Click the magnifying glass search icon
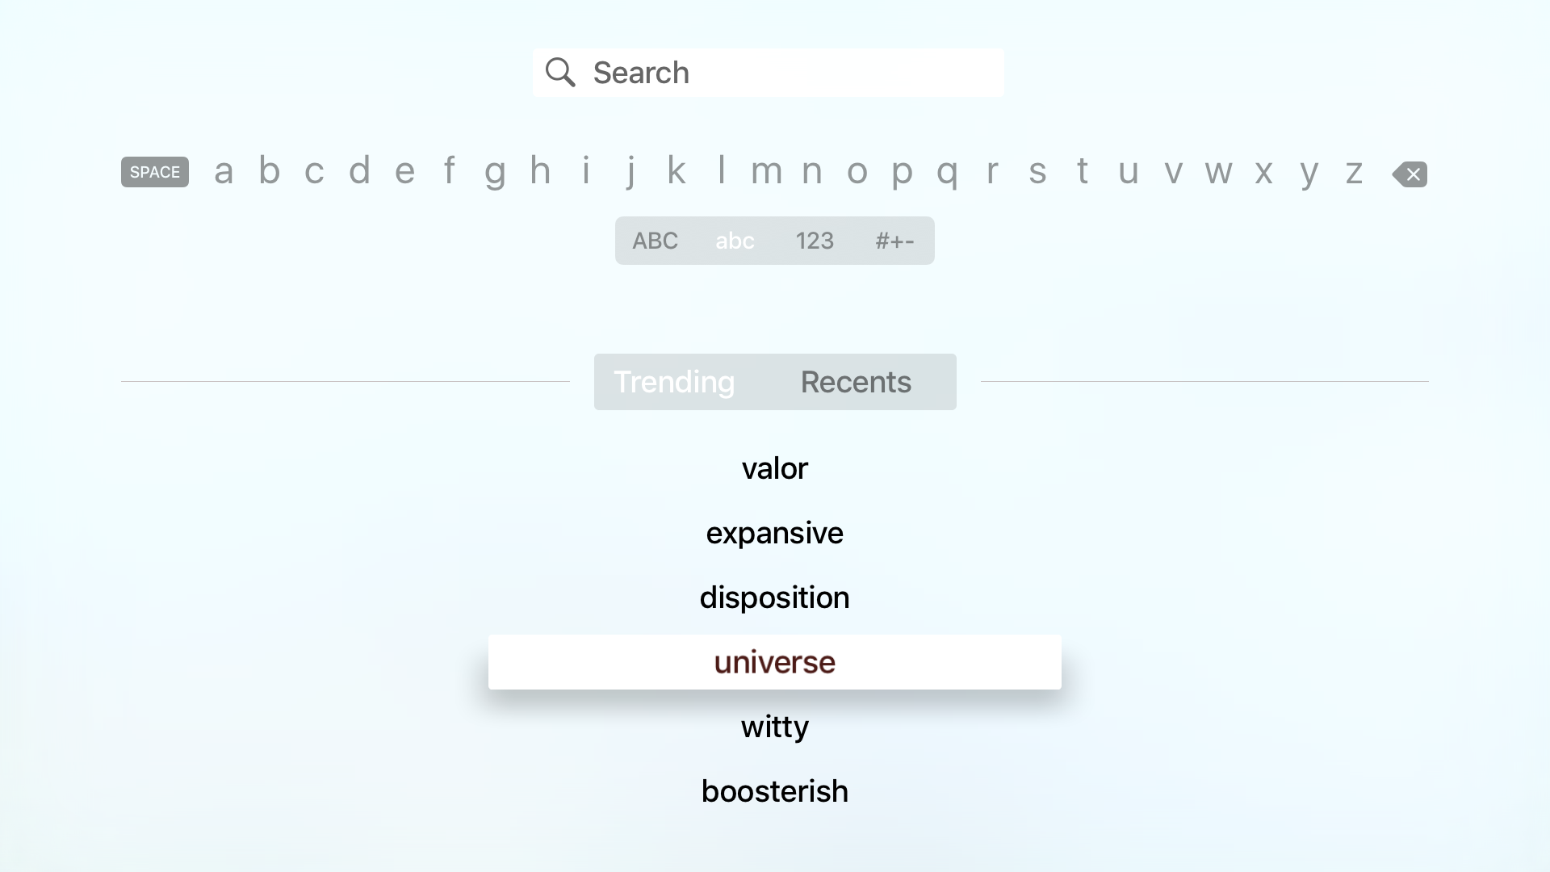 (x=561, y=72)
